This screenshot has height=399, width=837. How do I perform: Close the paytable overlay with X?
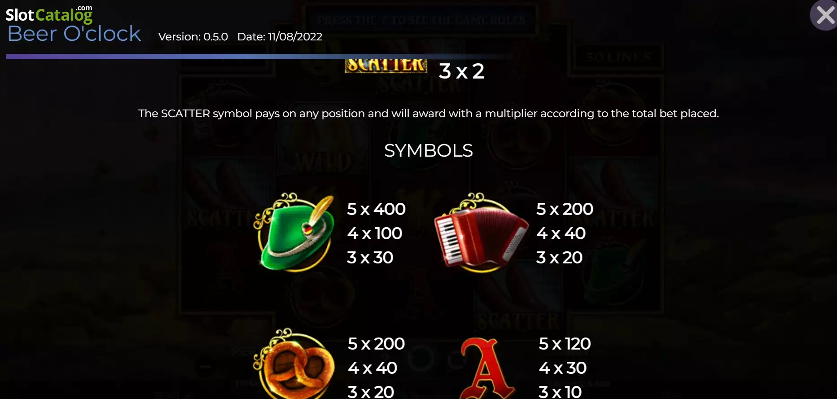824,16
